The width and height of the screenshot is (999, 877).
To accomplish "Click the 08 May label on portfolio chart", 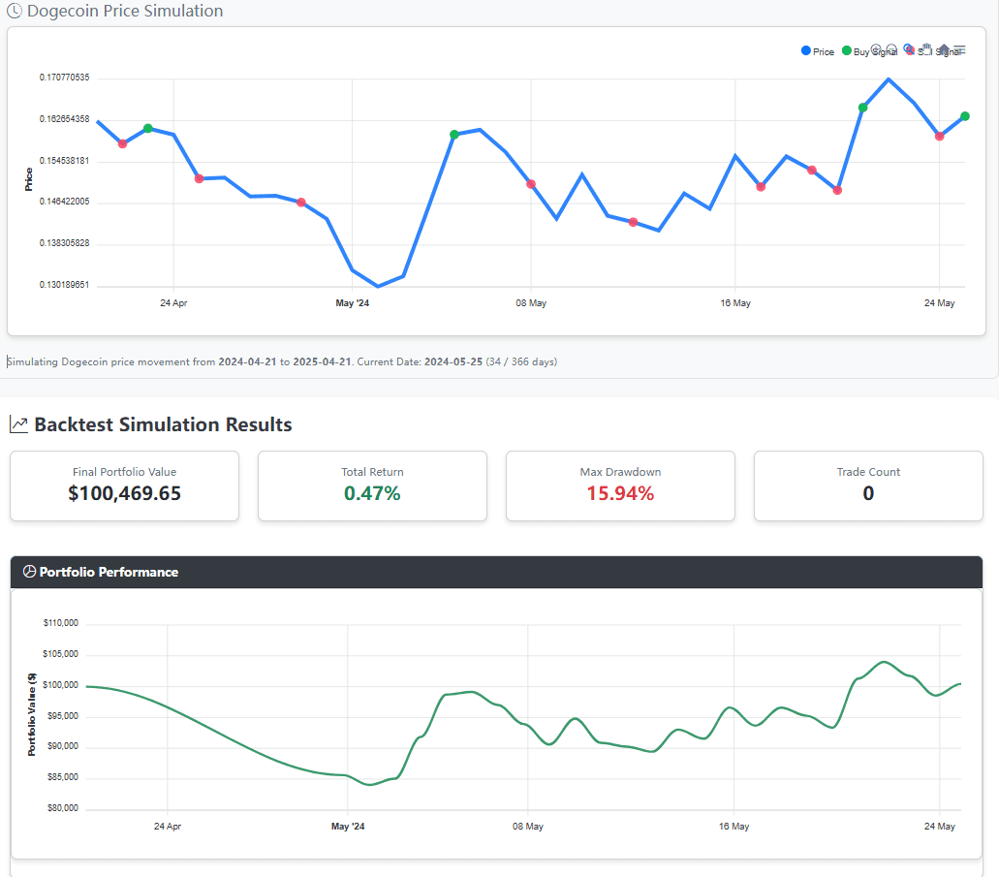I will pos(527,826).
